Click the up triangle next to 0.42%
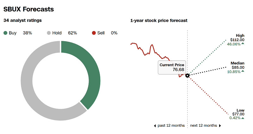Screen dimensions: 253x134 click(x=243, y=118)
